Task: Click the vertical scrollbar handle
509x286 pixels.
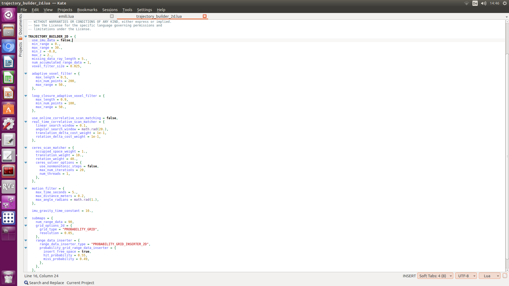Action: pos(507,156)
